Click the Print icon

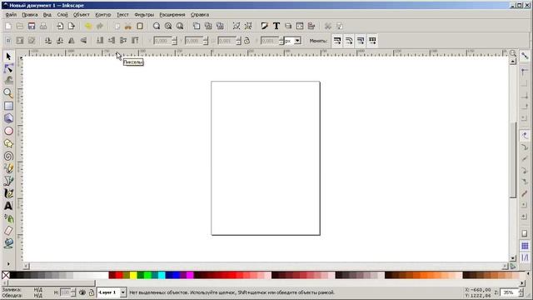coord(43,26)
